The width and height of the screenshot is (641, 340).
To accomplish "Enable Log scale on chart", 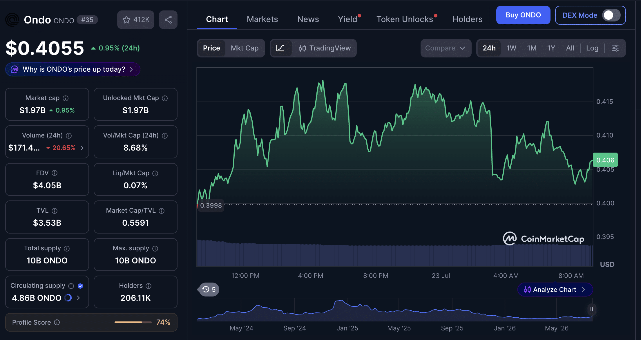I will click(x=592, y=48).
